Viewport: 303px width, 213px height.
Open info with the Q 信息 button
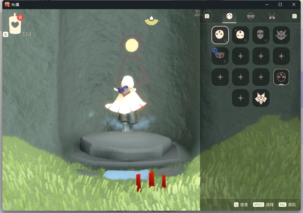click(x=241, y=205)
